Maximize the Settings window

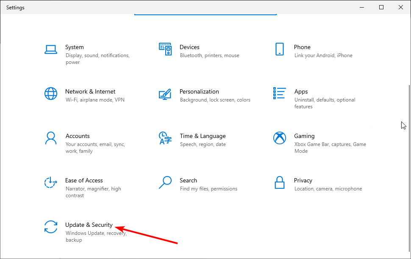click(381, 7)
